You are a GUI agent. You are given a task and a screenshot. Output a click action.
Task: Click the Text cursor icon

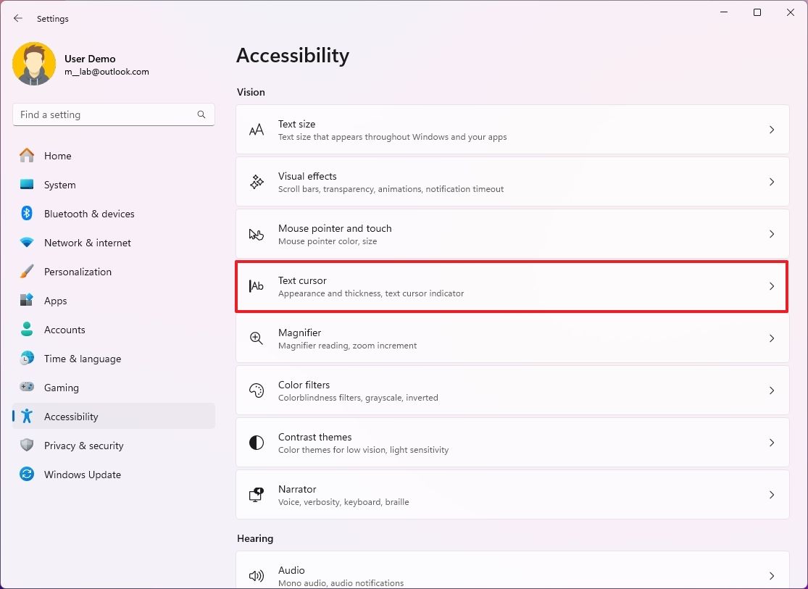pyautogui.click(x=257, y=286)
